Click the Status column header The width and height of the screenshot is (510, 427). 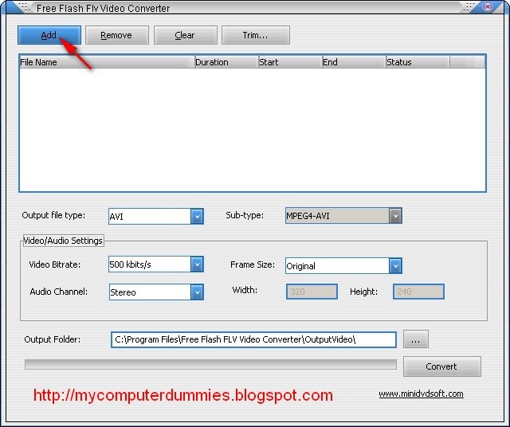coord(418,62)
